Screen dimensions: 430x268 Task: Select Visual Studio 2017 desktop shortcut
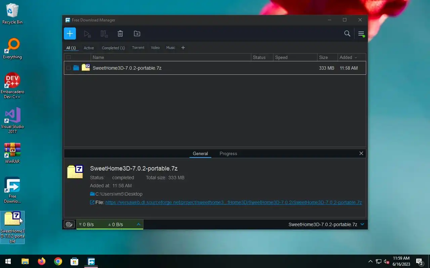tap(12, 120)
